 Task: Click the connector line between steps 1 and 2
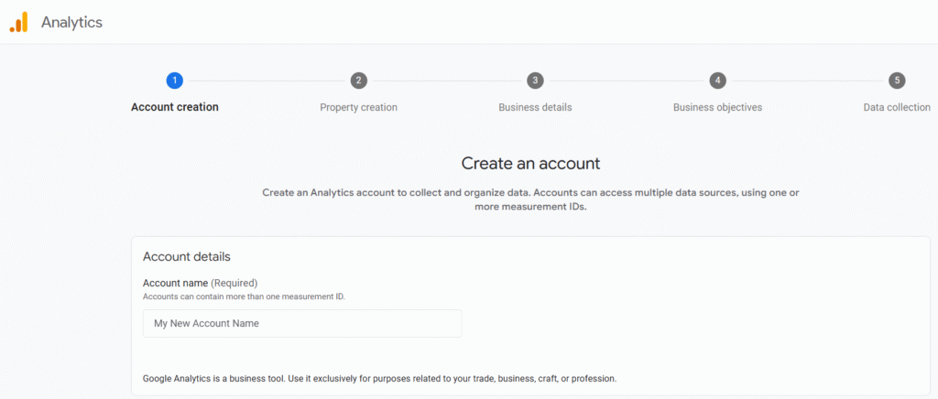267,81
